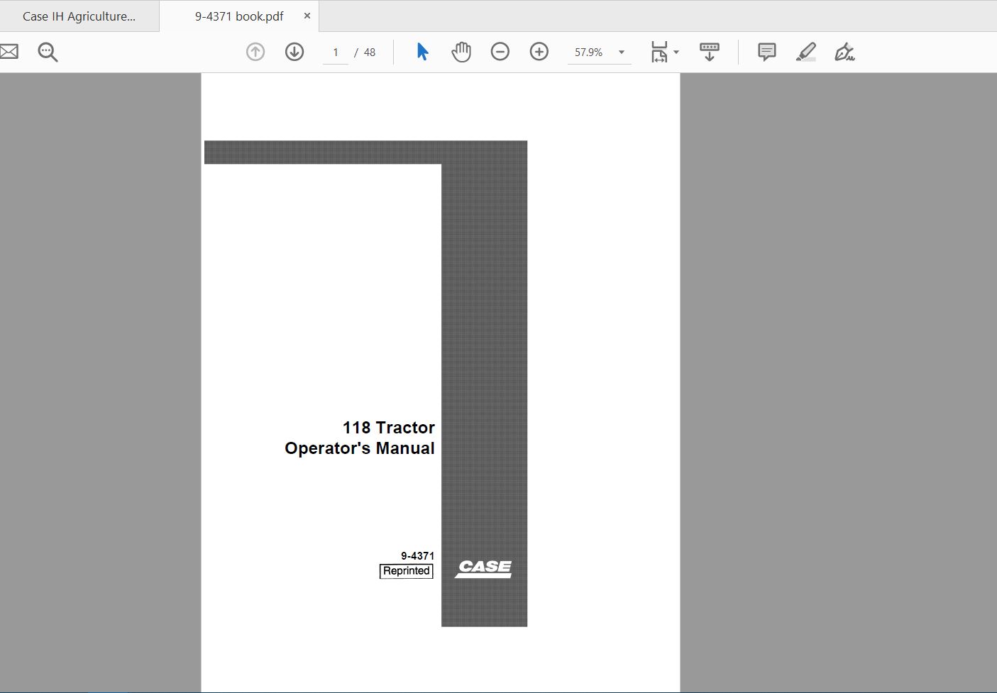Go to next page with down arrow

tap(294, 52)
